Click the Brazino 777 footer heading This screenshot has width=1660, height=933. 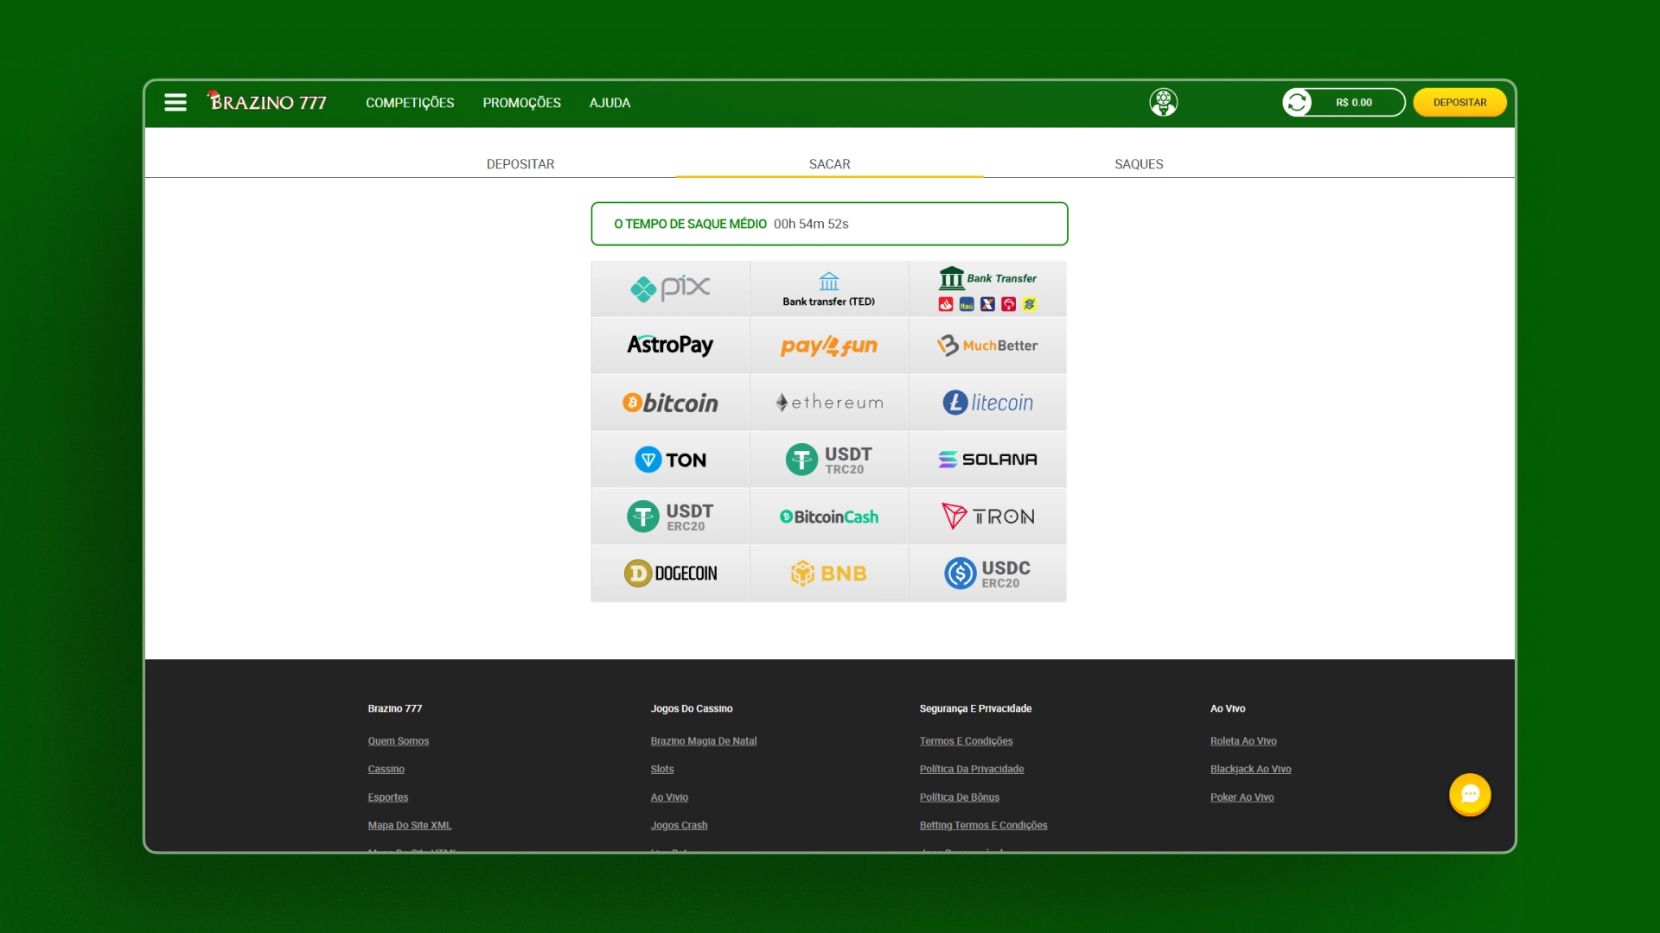(395, 708)
